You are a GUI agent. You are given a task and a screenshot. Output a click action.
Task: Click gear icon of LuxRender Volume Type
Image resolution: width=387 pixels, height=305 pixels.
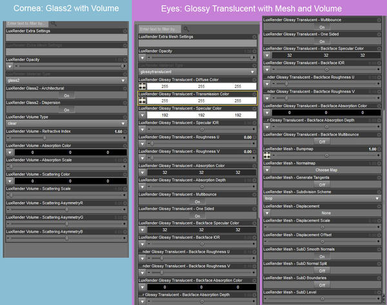coord(125,117)
